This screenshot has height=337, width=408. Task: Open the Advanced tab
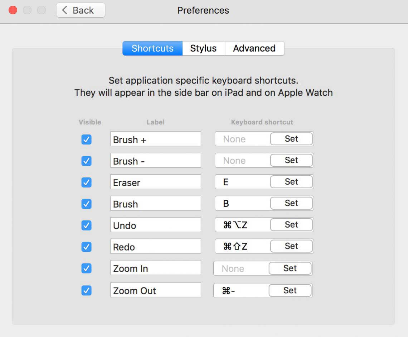[x=254, y=48]
